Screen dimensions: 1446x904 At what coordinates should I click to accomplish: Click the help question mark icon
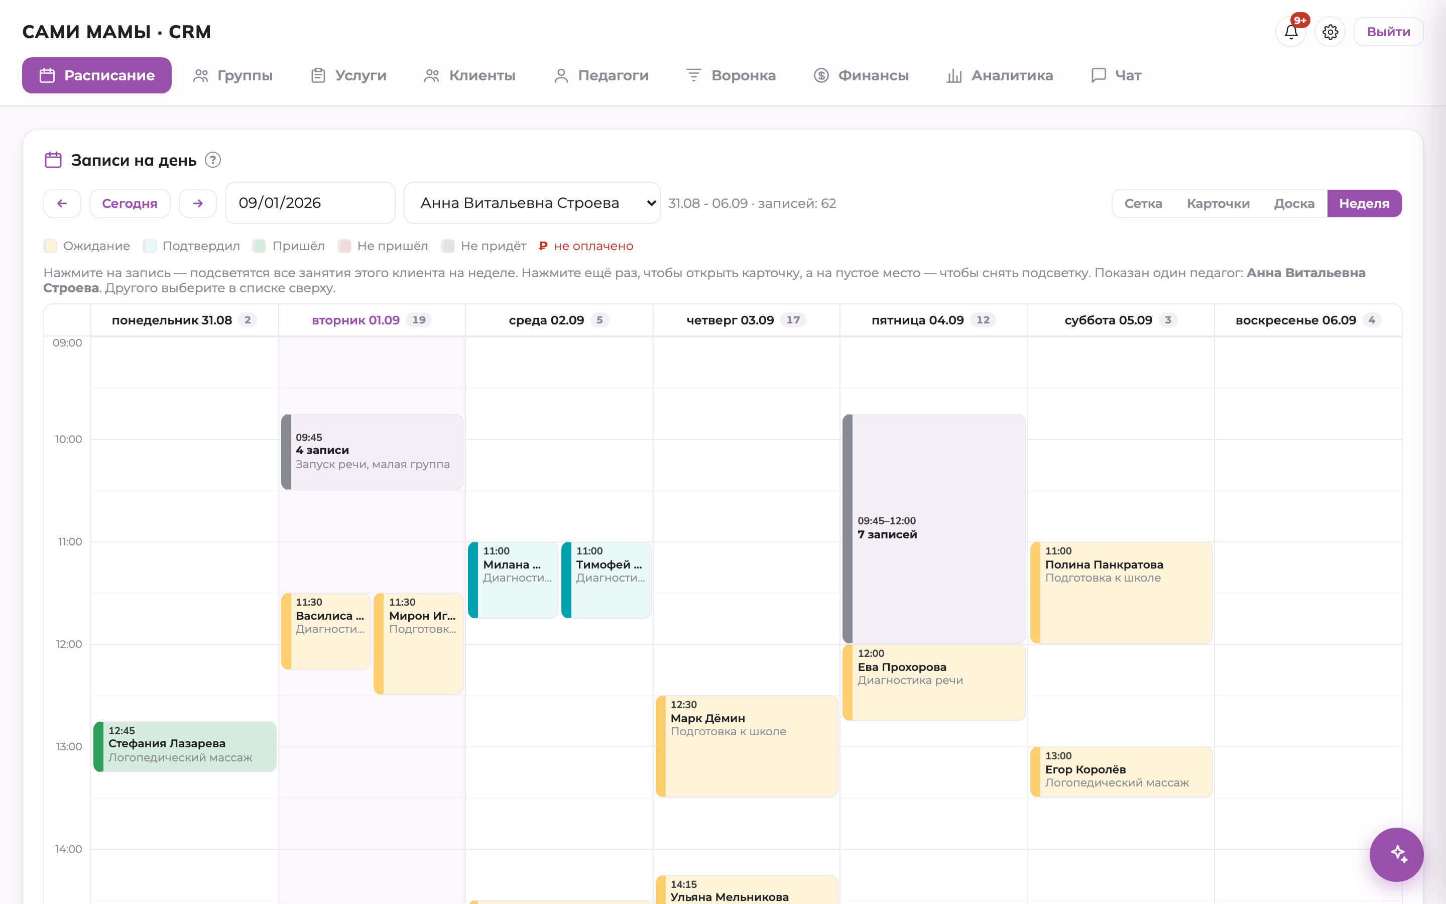(213, 160)
